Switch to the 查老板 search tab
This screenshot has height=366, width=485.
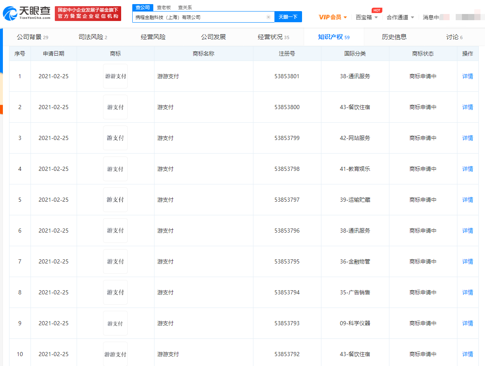(x=164, y=7)
